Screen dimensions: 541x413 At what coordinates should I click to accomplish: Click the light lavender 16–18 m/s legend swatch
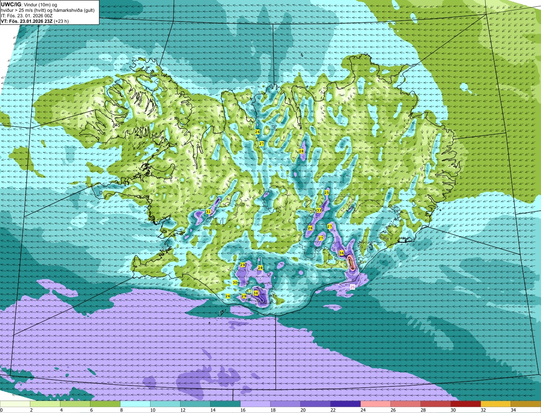[255, 404]
